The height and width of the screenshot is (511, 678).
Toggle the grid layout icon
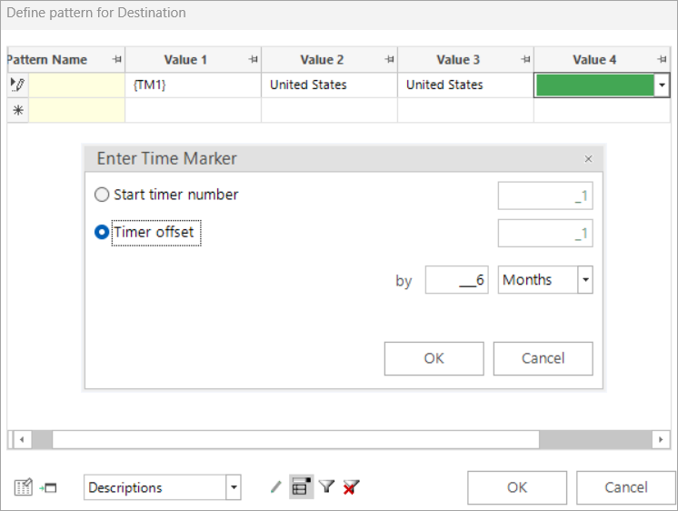point(302,487)
